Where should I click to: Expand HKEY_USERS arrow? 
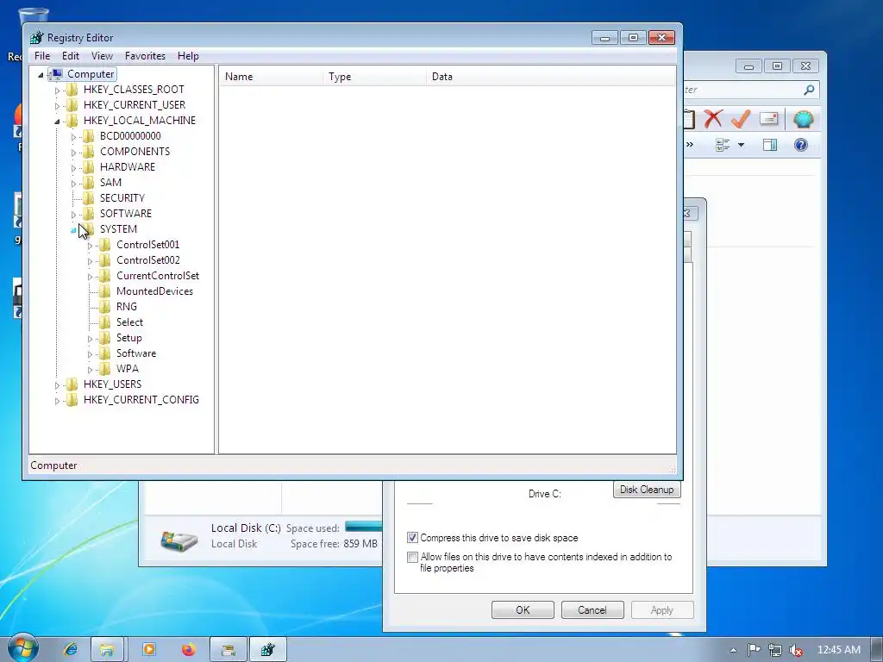coord(57,385)
